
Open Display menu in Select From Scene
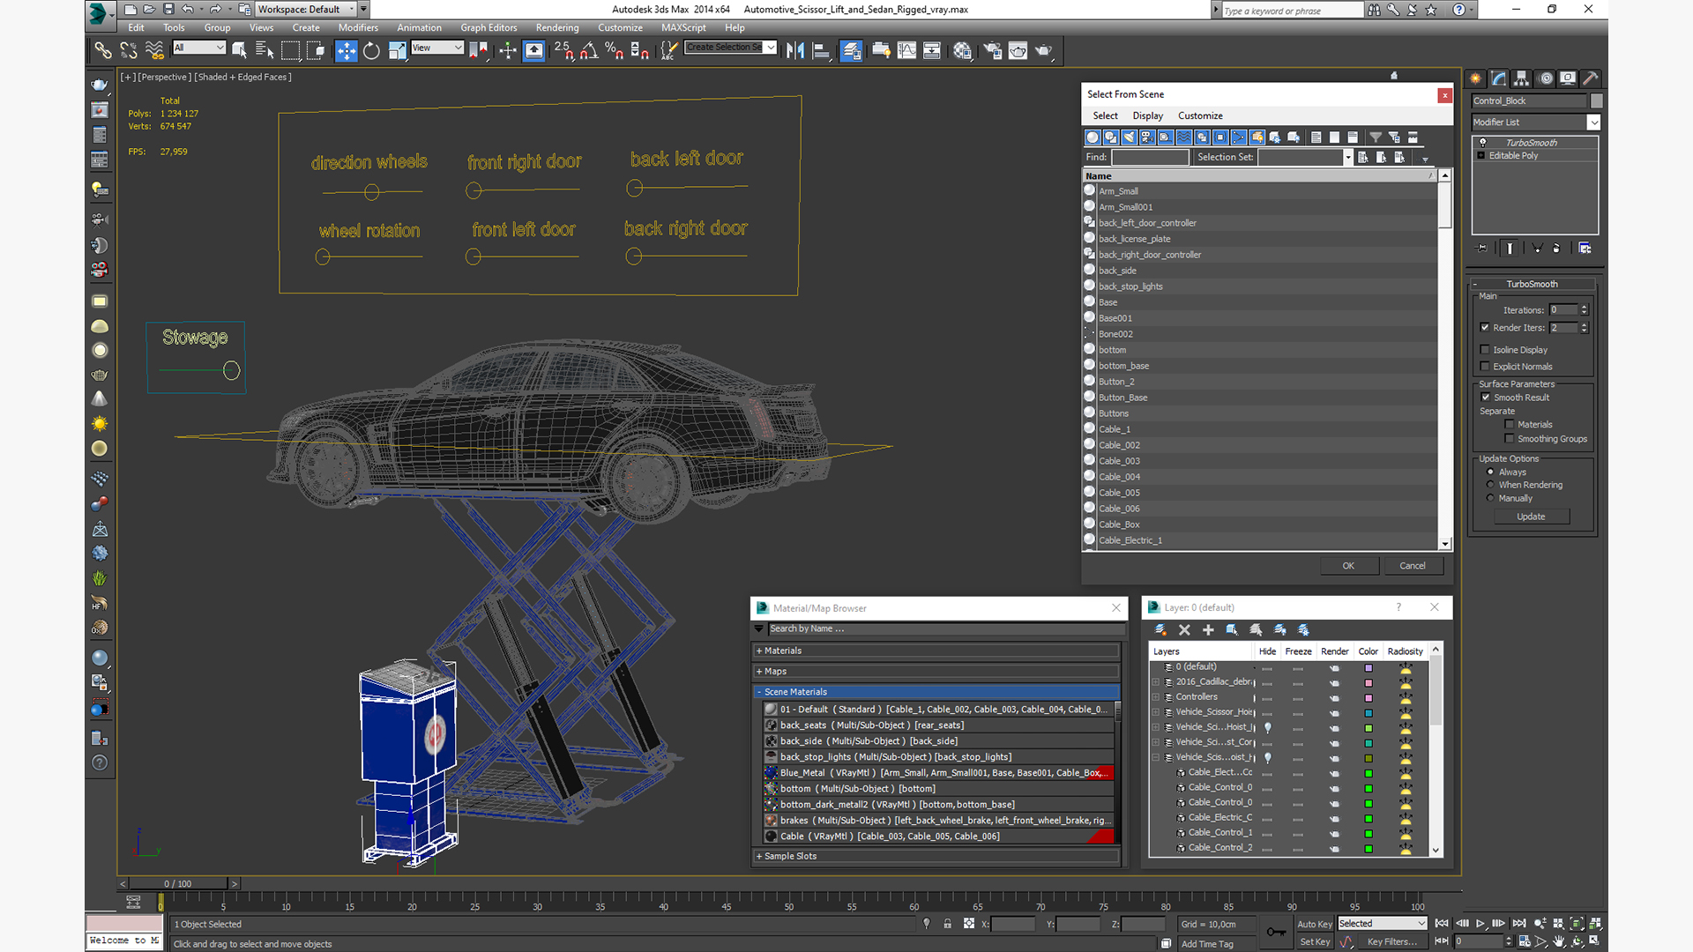[1147, 115]
